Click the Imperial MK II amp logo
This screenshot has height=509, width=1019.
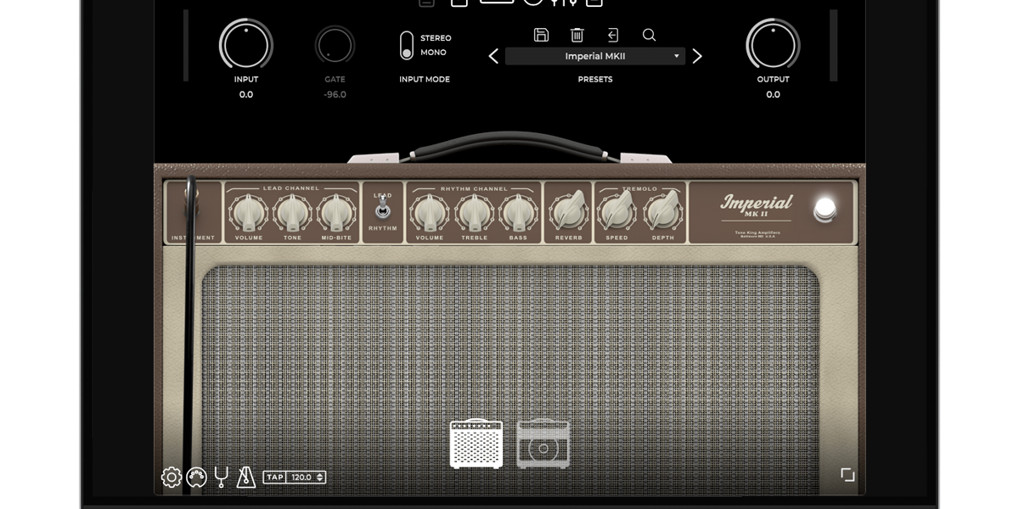coord(756,206)
